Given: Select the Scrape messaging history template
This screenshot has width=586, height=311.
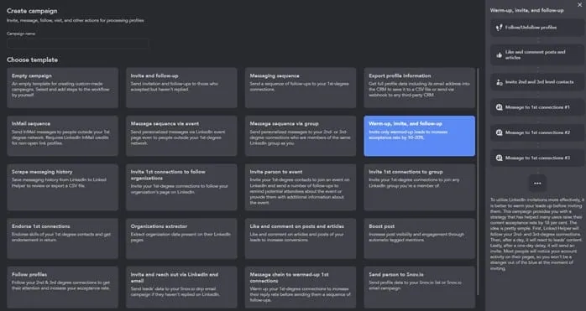Looking at the screenshot, I should tap(62, 187).
